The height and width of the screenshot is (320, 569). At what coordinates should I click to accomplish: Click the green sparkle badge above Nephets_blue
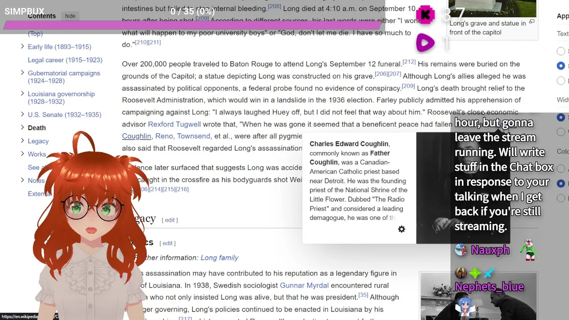[475, 272]
